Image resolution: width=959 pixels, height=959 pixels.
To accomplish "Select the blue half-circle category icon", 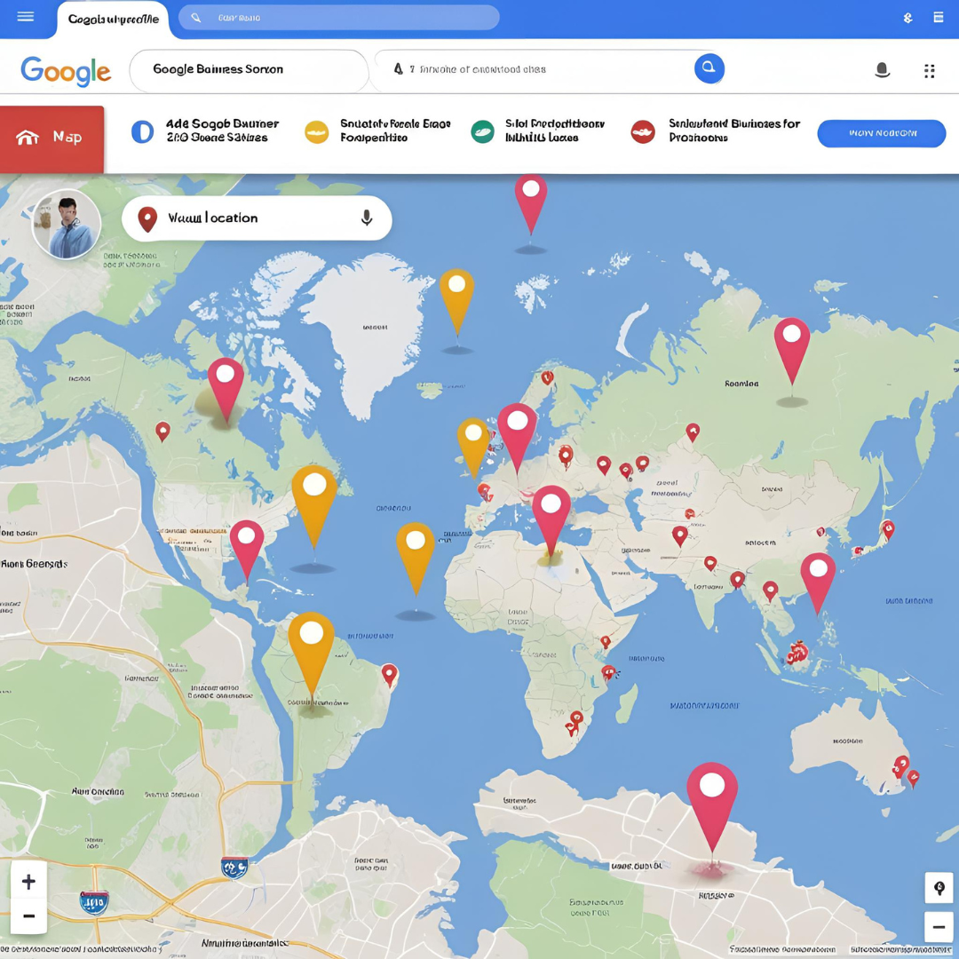I will click(142, 131).
